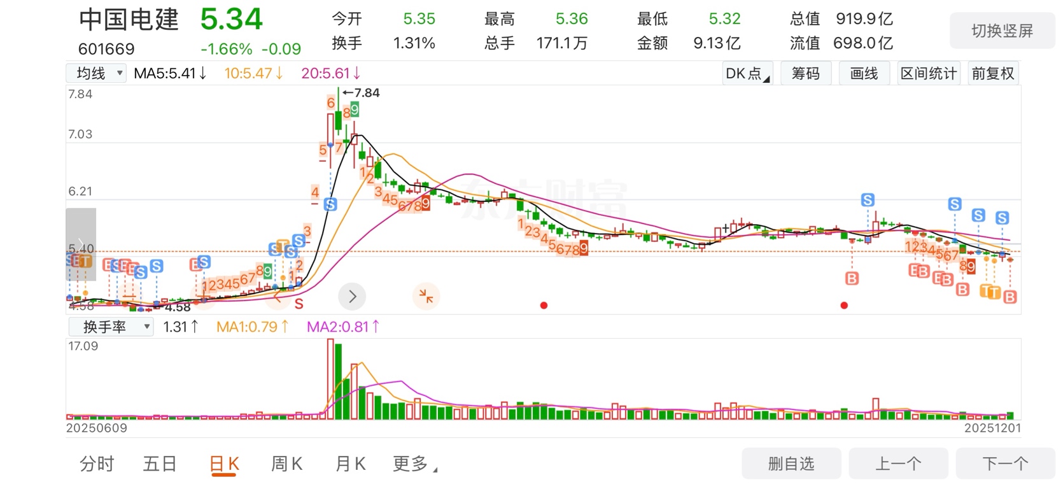Click the -1.66% change percentage
The width and height of the screenshot is (1063, 489).
(x=226, y=49)
